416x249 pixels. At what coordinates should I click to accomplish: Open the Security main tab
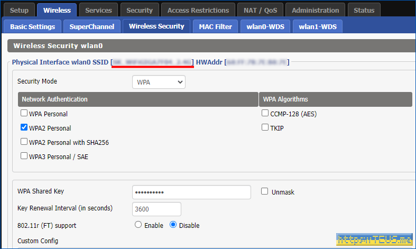point(140,10)
